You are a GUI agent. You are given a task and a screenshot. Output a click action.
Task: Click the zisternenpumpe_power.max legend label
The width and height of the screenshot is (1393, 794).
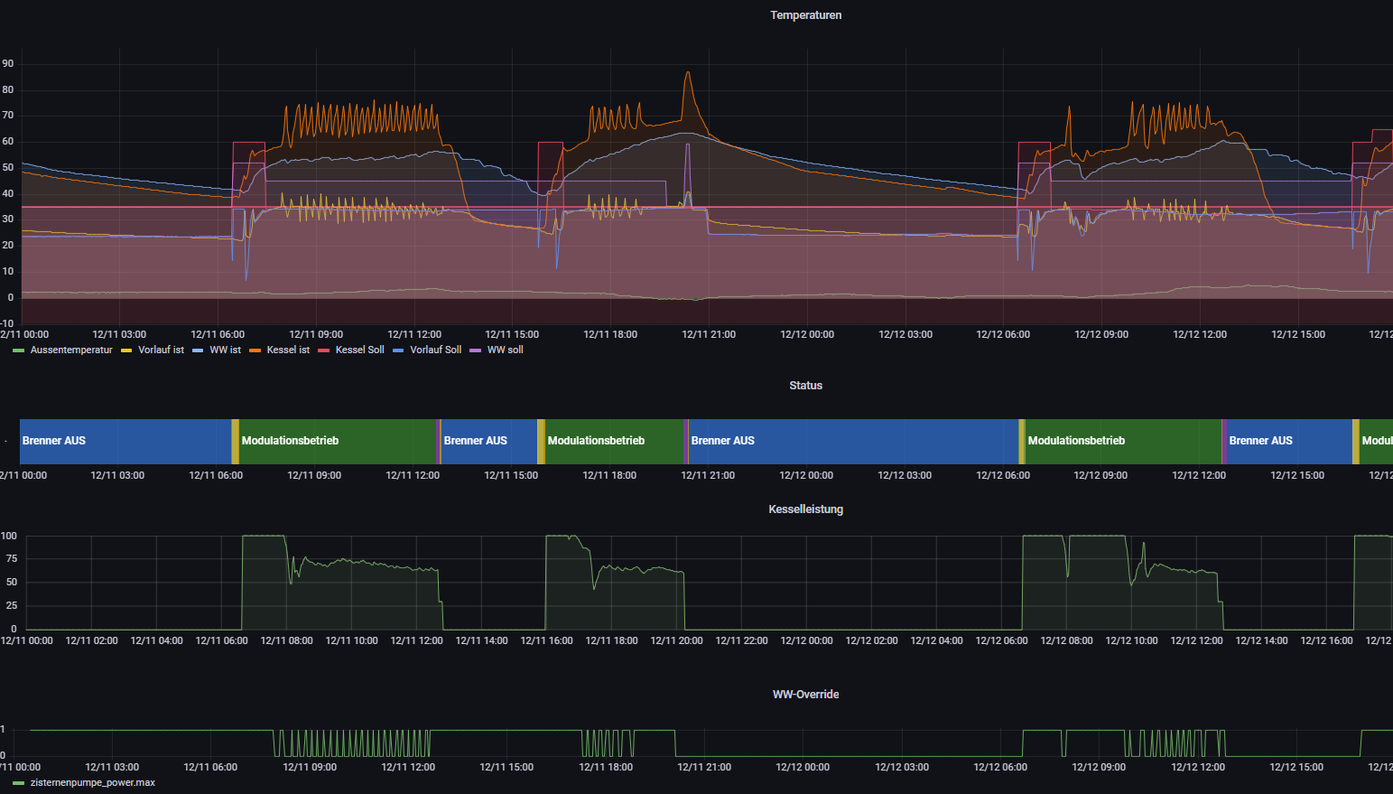pos(92,783)
